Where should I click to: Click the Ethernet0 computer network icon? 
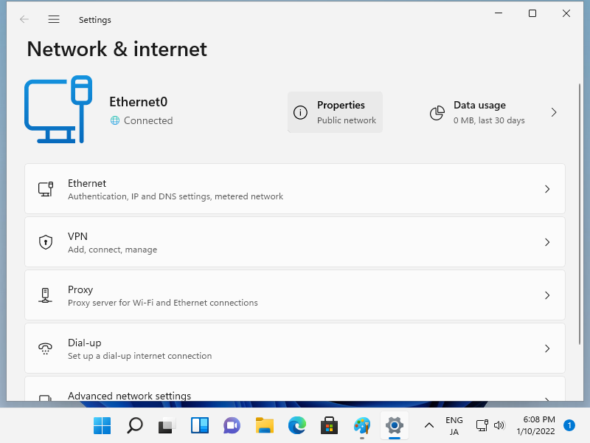(x=58, y=109)
